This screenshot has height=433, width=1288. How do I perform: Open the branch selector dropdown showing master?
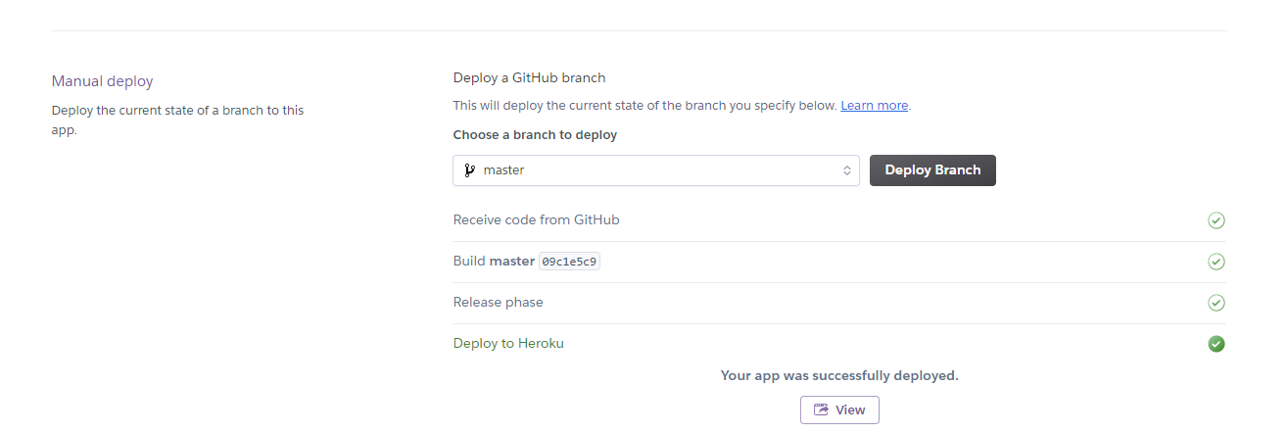coord(656,170)
